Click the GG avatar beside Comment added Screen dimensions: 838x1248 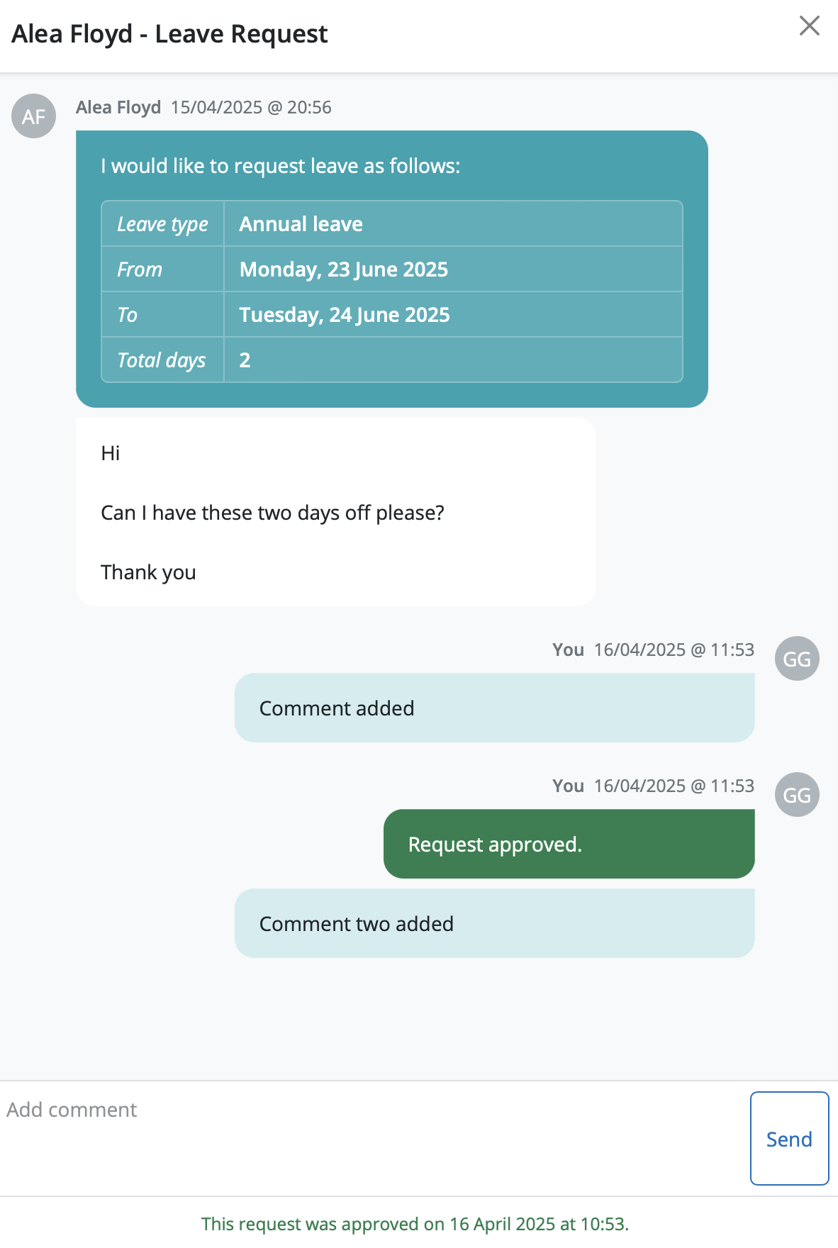pyautogui.click(x=797, y=659)
